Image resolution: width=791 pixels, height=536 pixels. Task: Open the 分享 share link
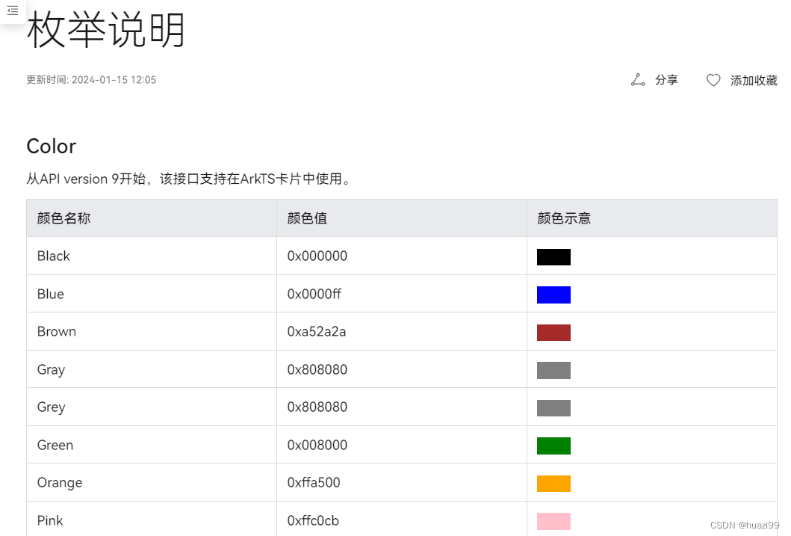666,80
